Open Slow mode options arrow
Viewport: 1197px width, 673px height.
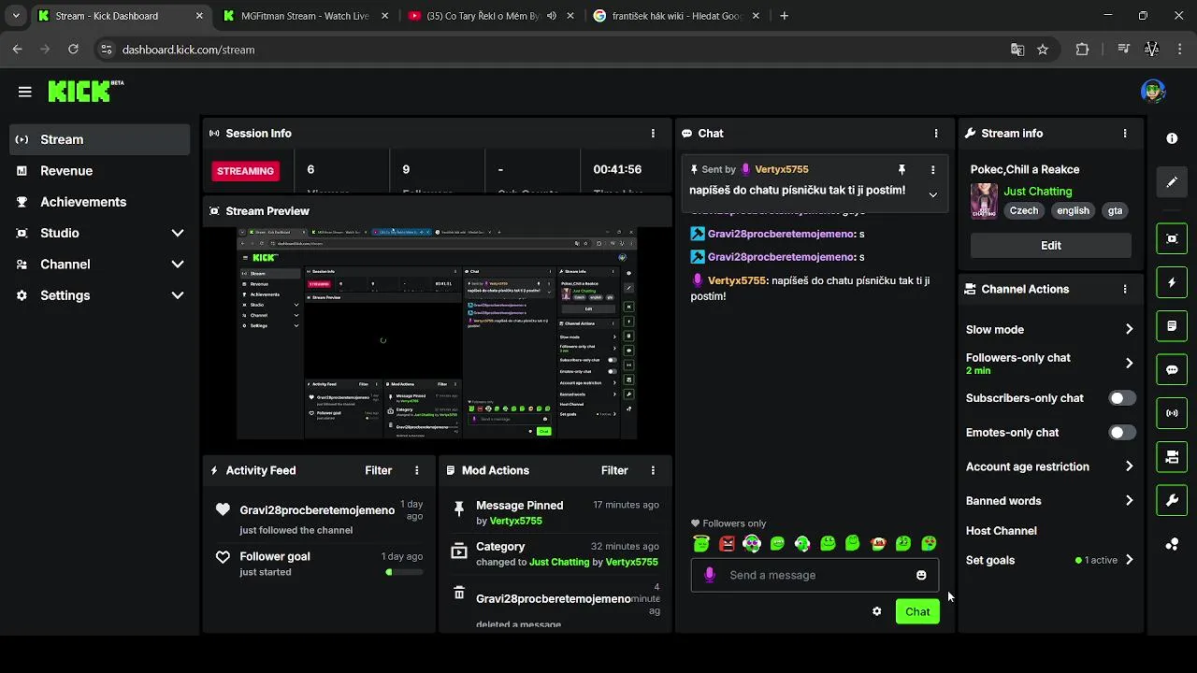[x=1129, y=330]
